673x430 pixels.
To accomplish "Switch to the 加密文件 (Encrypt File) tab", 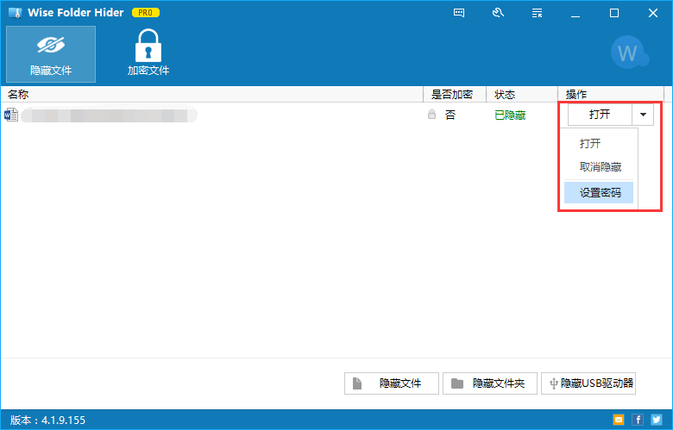I will (x=148, y=54).
